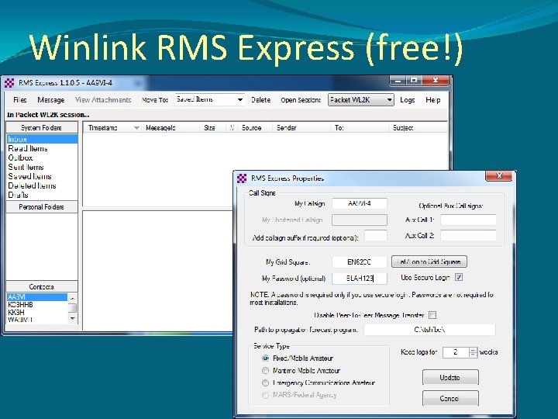Select the Saved Items folder

[x=29, y=176]
